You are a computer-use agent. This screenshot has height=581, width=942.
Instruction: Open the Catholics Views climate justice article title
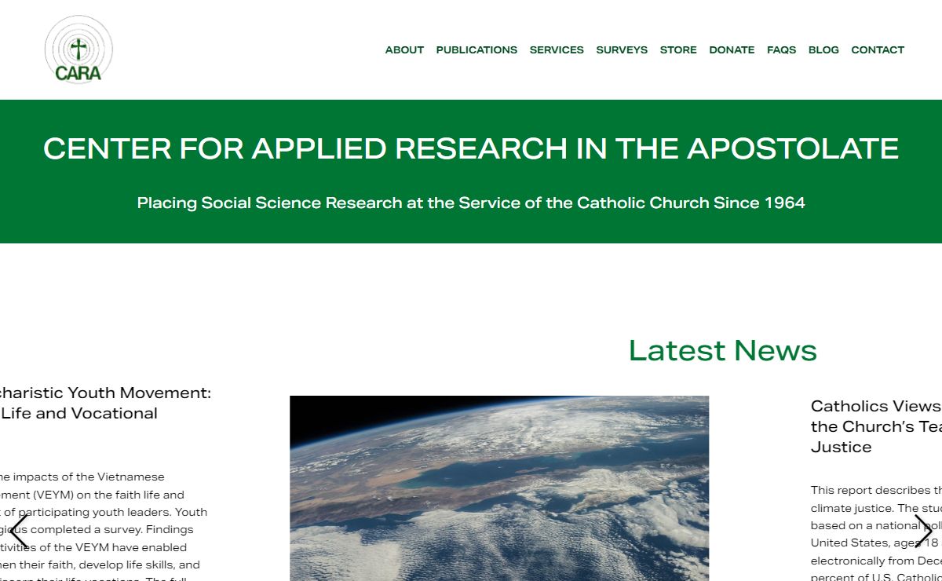point(875,426)
